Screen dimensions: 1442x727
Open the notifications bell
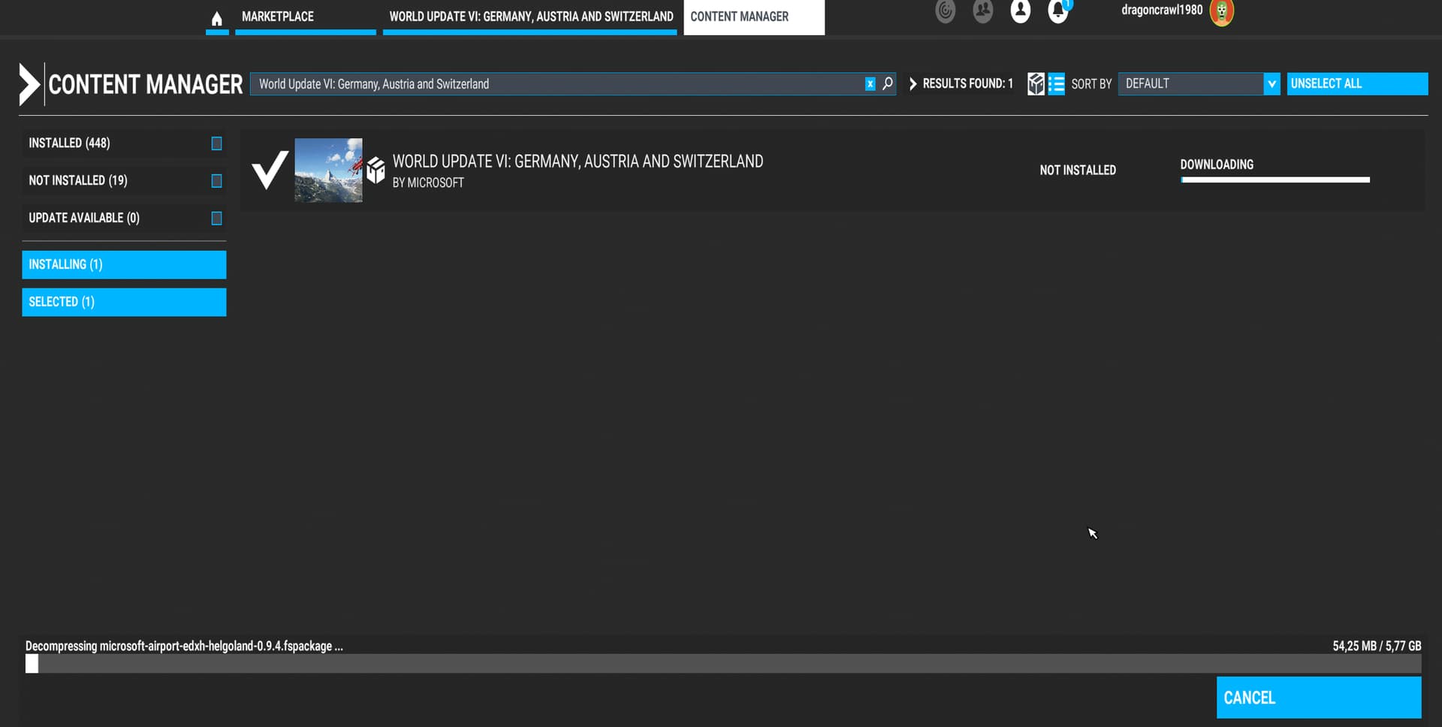[1057, 11]
